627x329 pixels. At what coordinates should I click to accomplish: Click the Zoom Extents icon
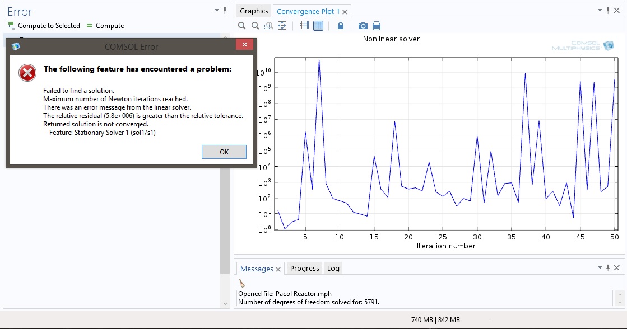point(282,26)
